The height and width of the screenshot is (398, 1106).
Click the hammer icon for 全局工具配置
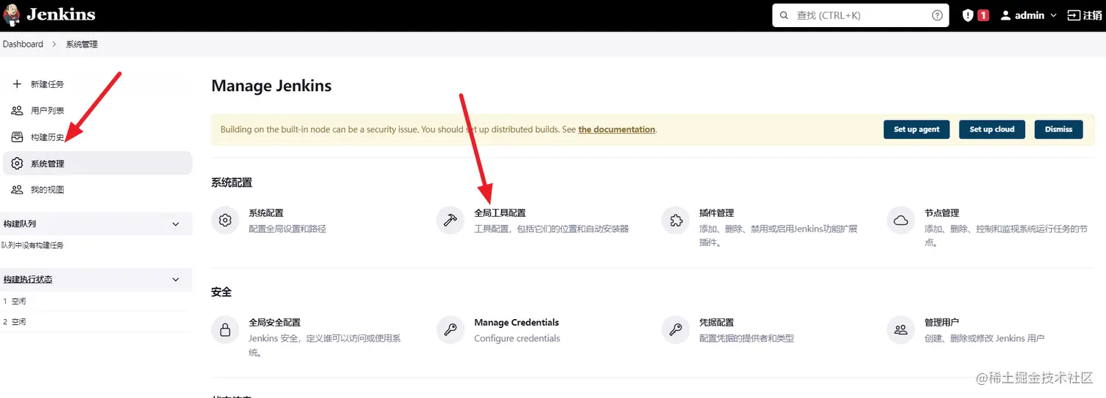click(x=451, y=220)
